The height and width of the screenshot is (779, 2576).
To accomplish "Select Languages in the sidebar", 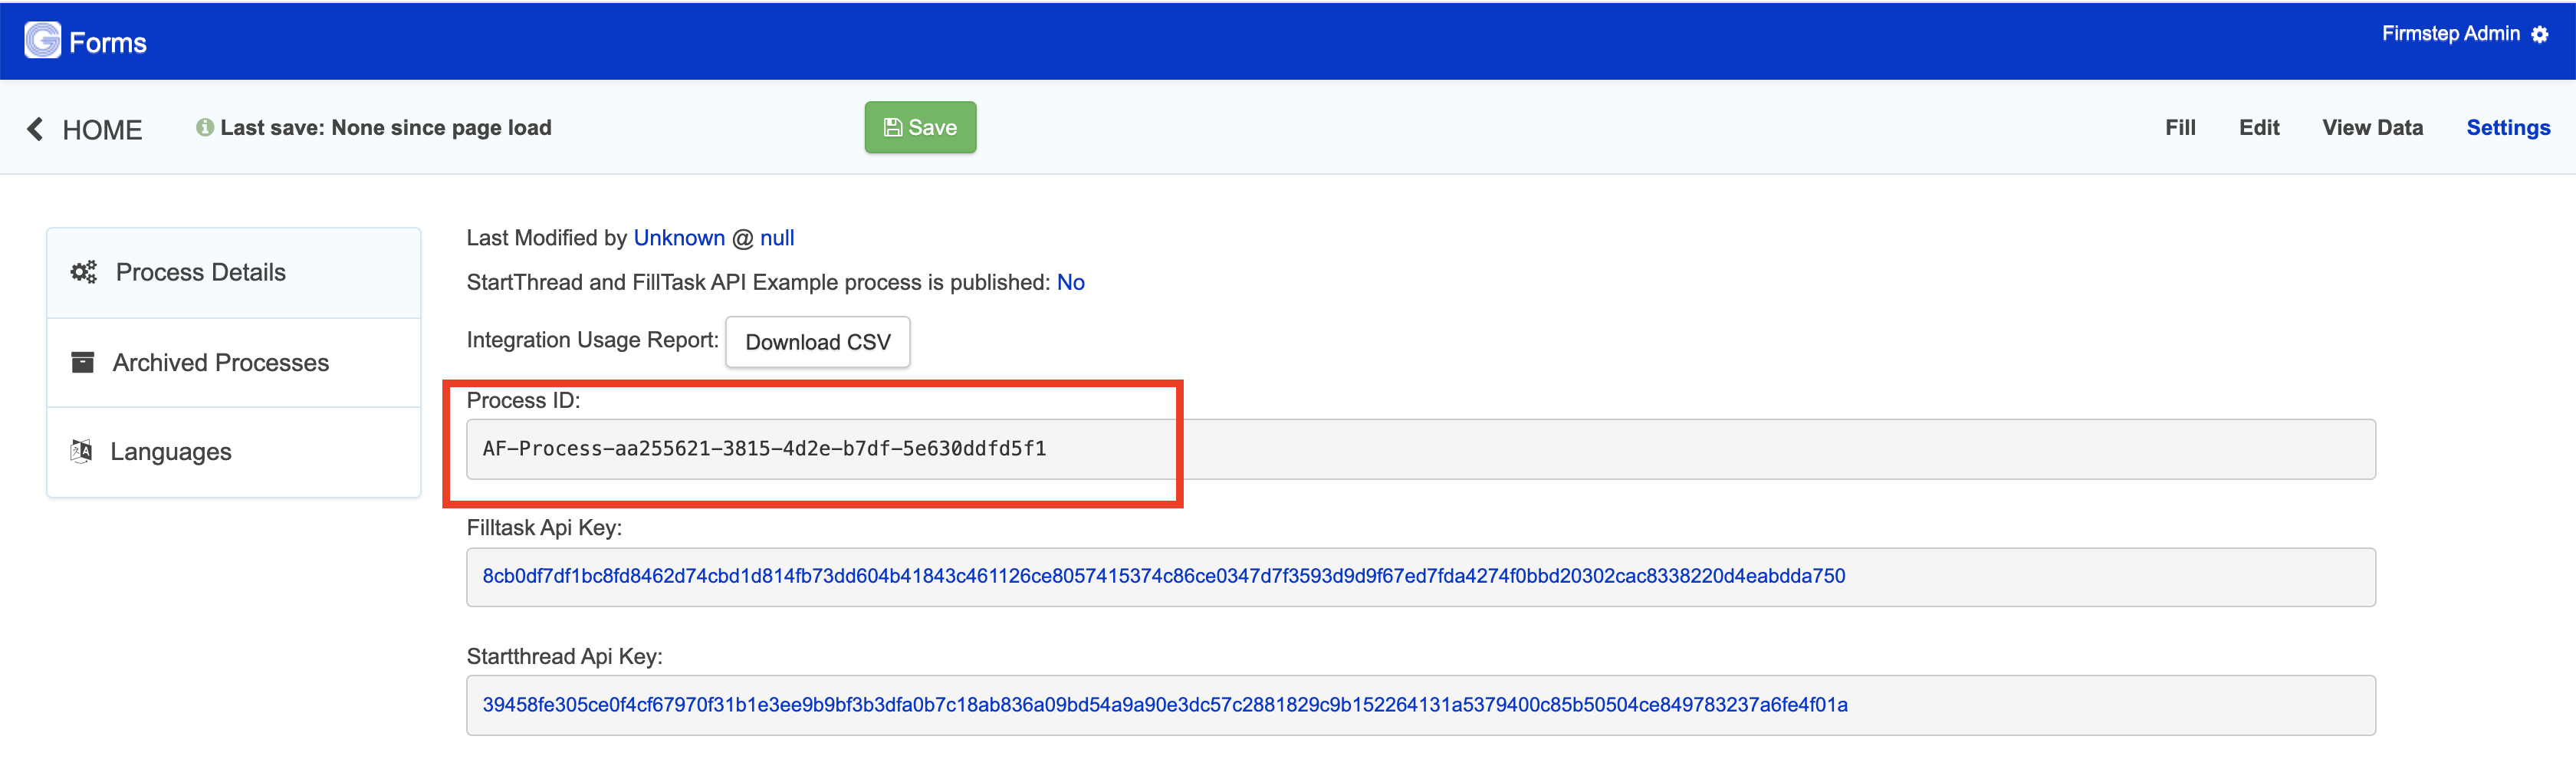I will click(x=234, y=452).
